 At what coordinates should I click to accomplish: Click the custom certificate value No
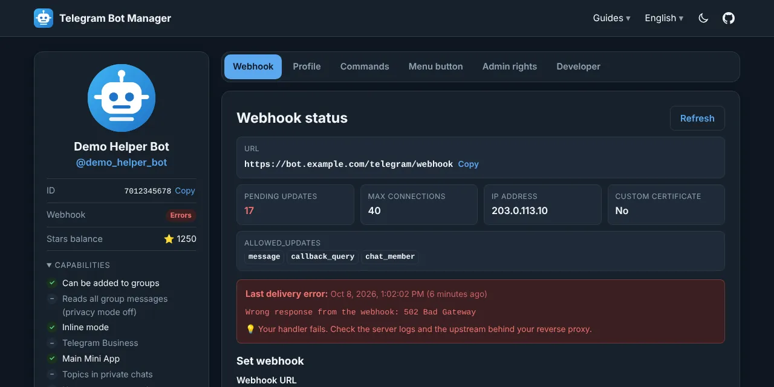coord(622,211)
